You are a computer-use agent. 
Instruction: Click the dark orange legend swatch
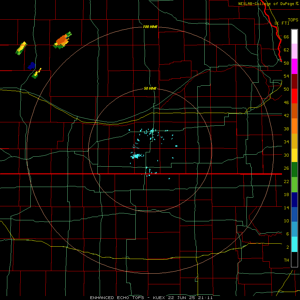294,111
